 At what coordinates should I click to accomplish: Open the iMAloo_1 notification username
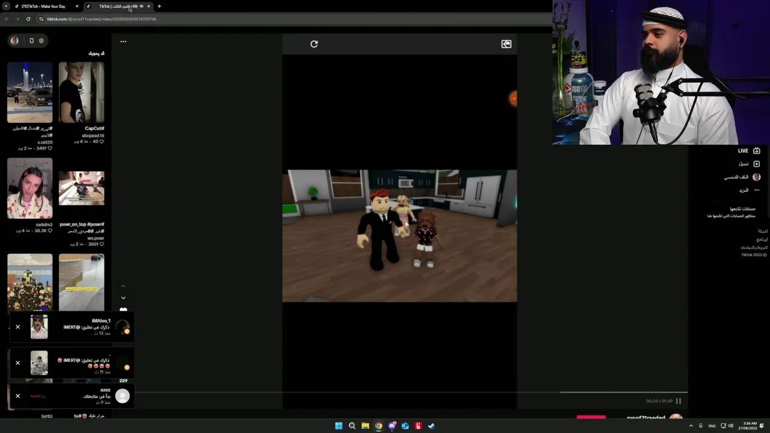click(101, 321)
